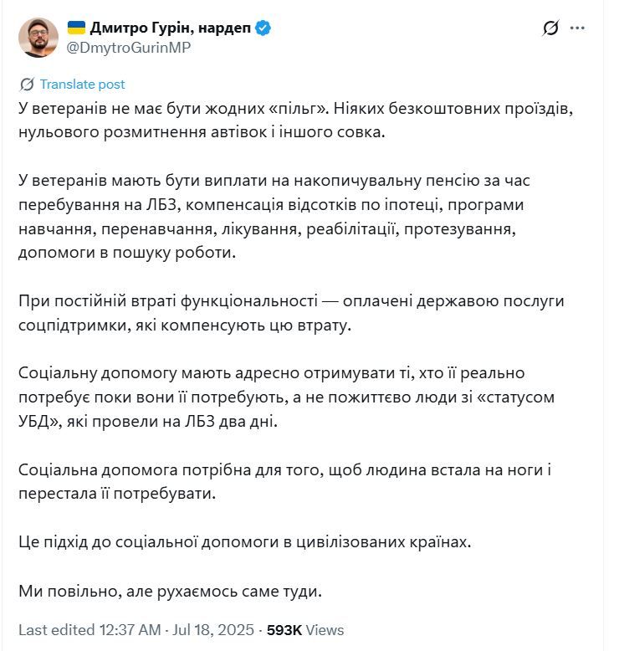Click the sentence starting Це підхід
Image resolution: width=619 pixels, height=651 pixels.
coord(245,541)
